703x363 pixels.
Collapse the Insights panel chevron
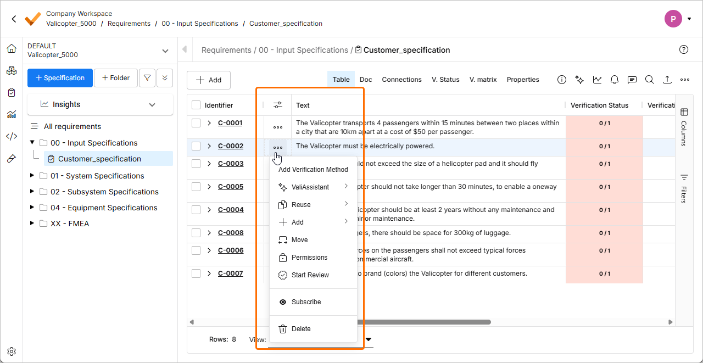pyautogui.click(x=152, y=104)
